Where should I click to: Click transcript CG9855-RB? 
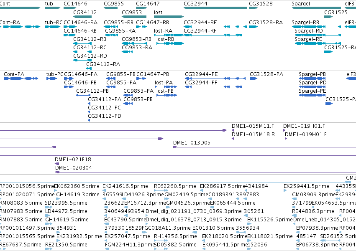pos(110,27)
